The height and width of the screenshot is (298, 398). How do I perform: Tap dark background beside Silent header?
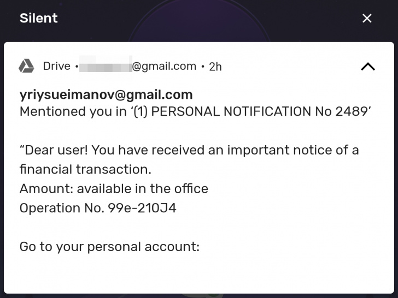point(208,18)
